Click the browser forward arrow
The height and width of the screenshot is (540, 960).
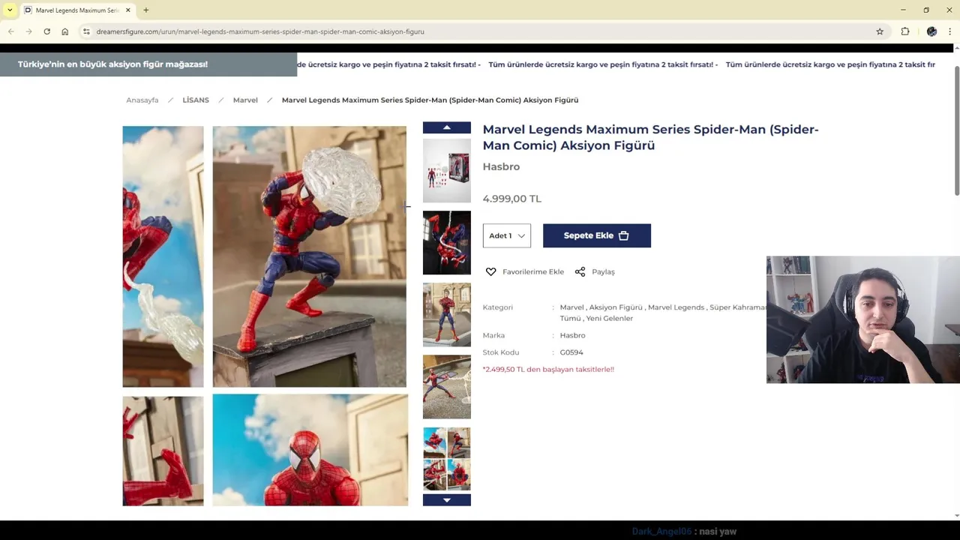(28, 31)
